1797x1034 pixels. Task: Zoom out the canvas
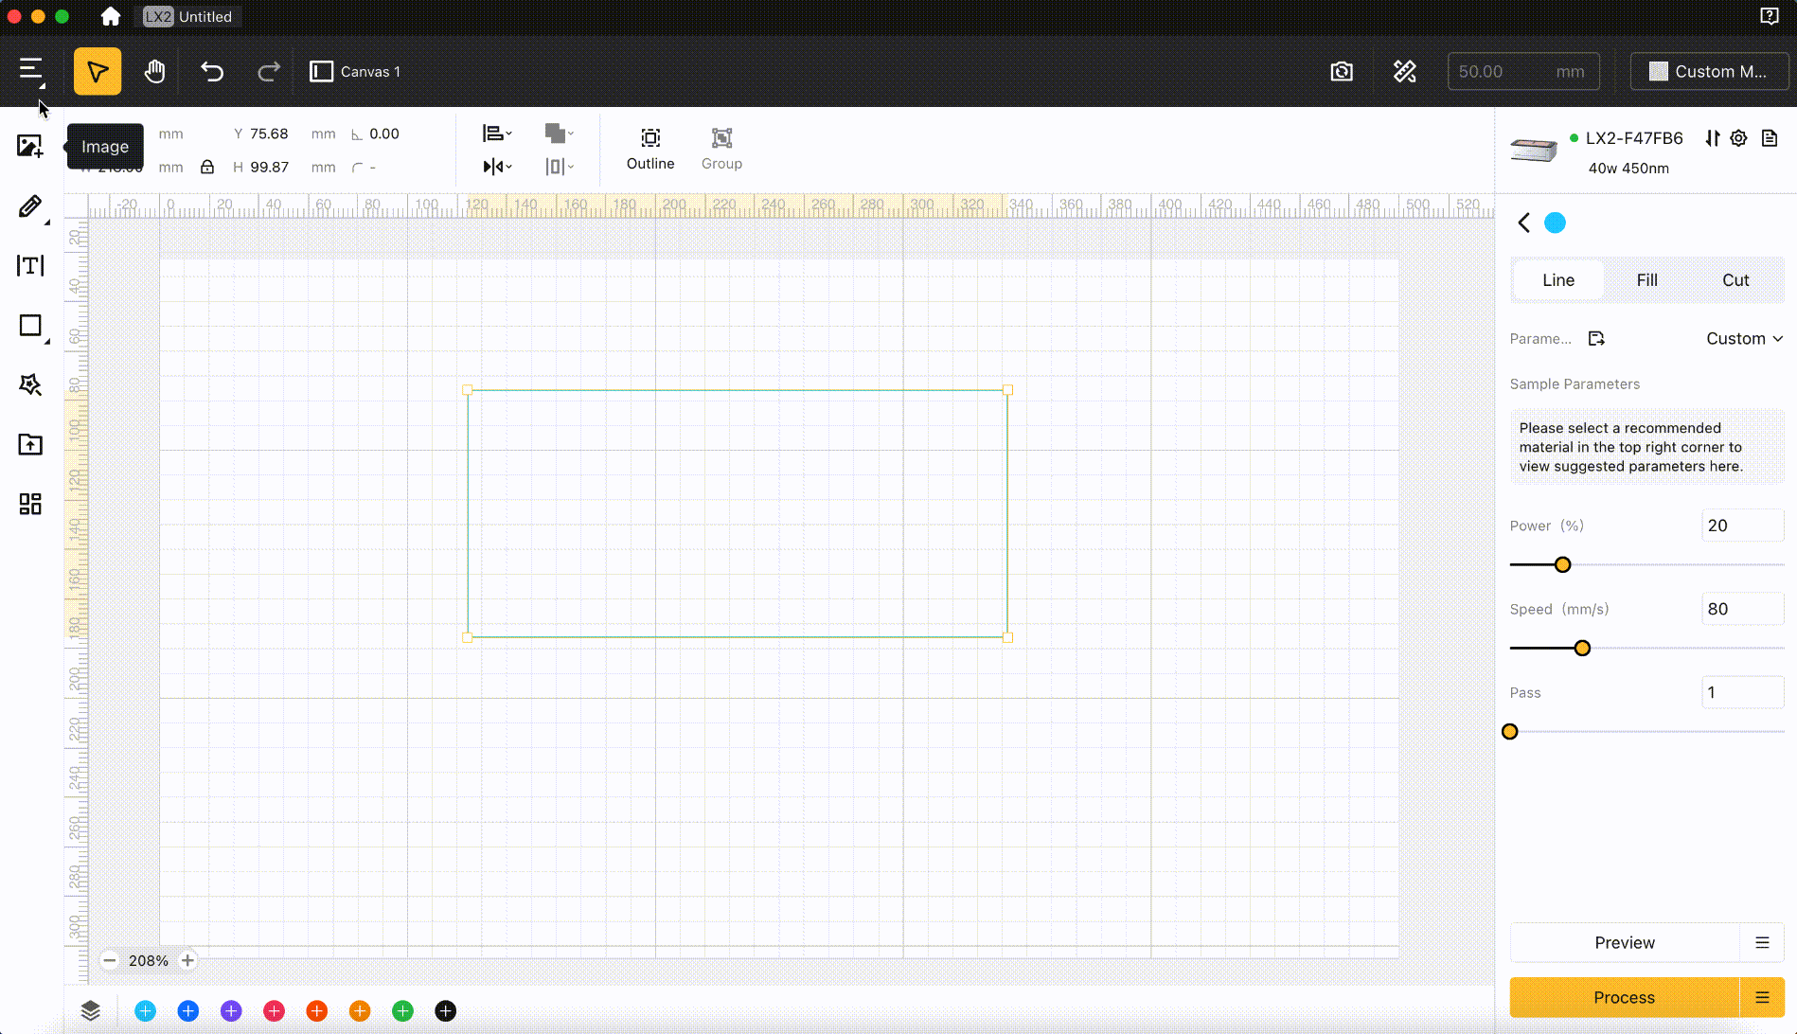109,960
